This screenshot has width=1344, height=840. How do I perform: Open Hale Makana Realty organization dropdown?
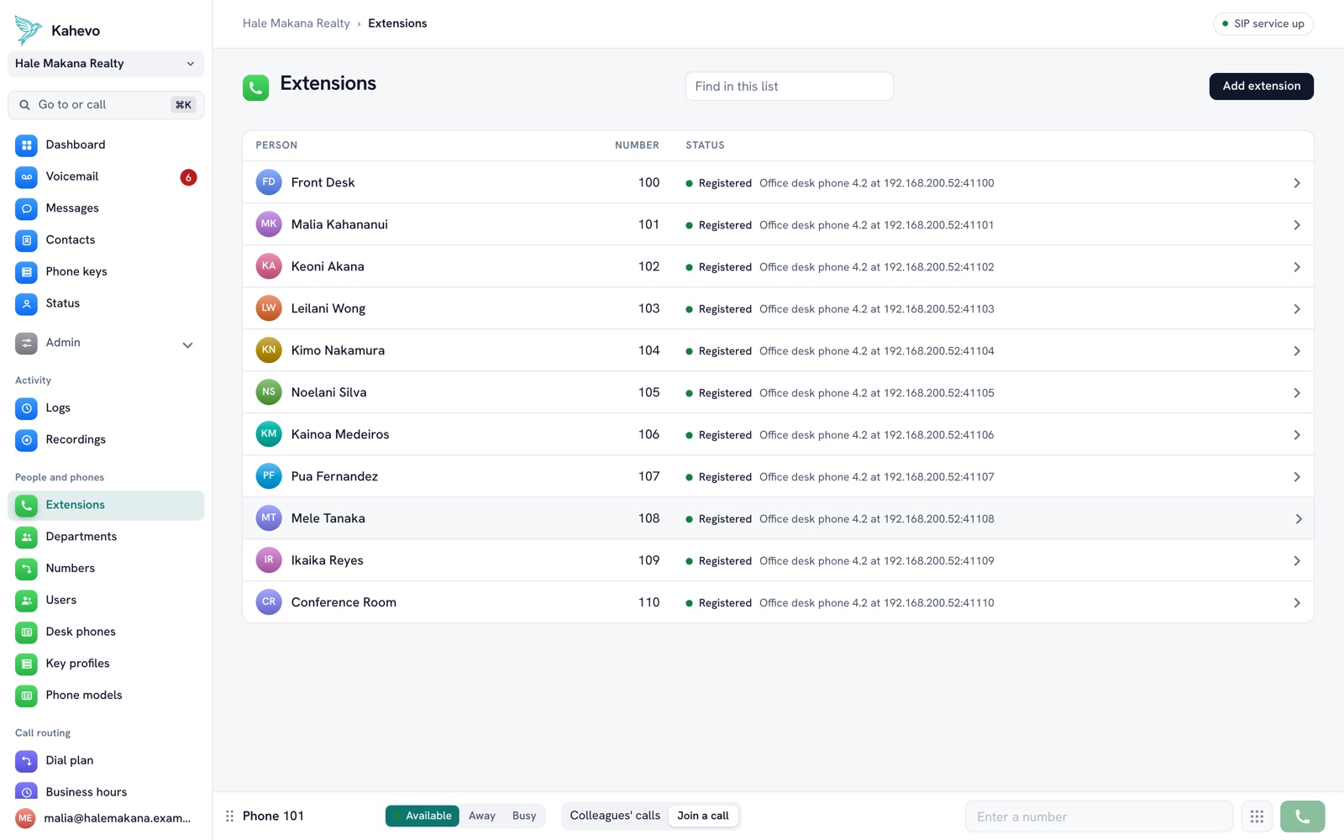click(x=106, y=64)
